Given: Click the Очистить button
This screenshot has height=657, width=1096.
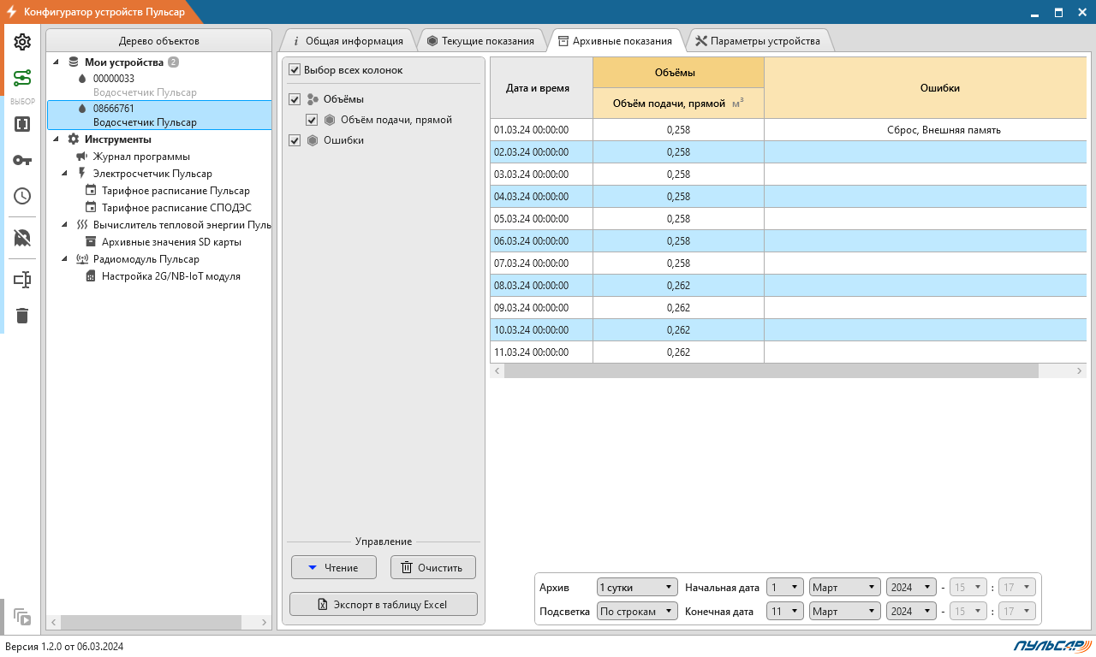Looking at the screenshot, I should pyautogui.click(x=432, y=567).
